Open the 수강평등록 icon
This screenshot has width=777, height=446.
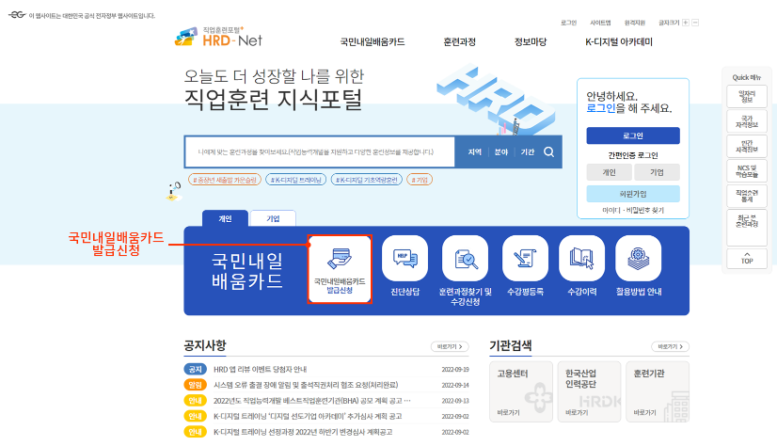click(525, 259)
